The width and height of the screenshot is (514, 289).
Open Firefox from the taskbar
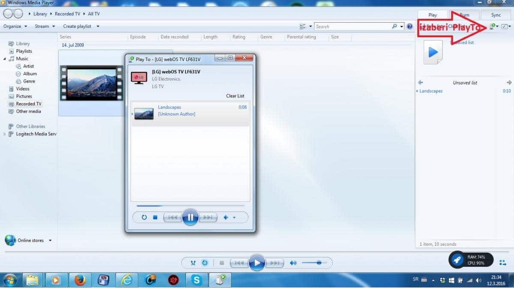pyautogui.click(x=80, y=280)
